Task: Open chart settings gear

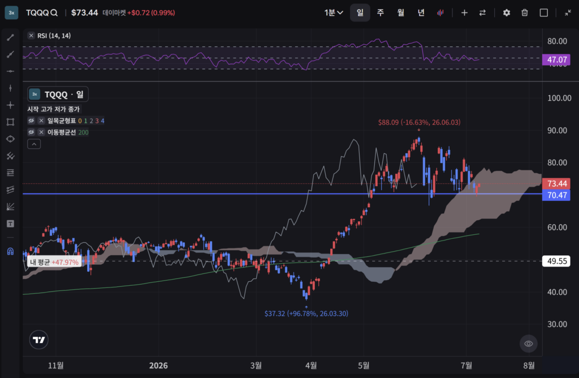Action: (x=506, y=12)
